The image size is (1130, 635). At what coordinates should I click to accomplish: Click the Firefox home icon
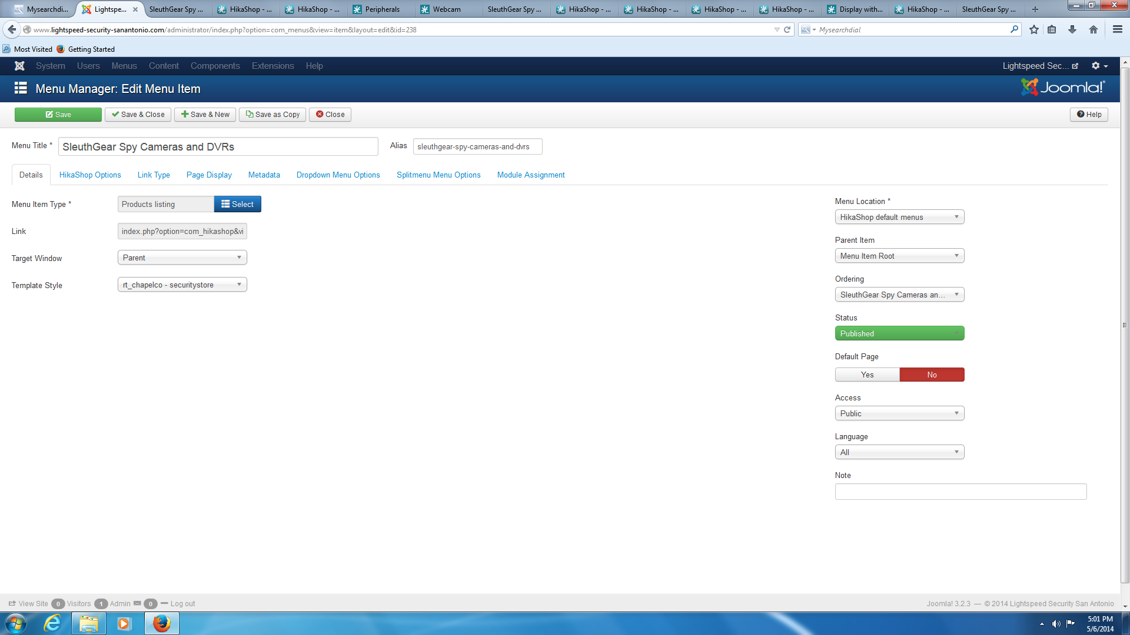point(1093,29)
